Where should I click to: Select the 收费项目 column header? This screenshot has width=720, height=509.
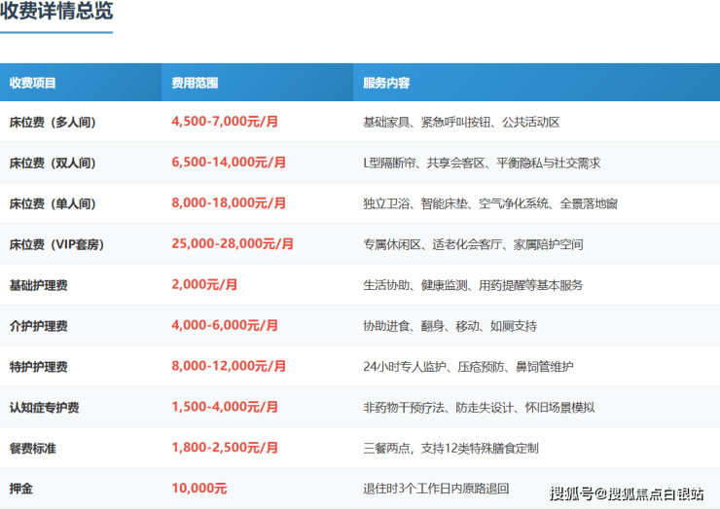pyautogui.click(x=33, y=83)
